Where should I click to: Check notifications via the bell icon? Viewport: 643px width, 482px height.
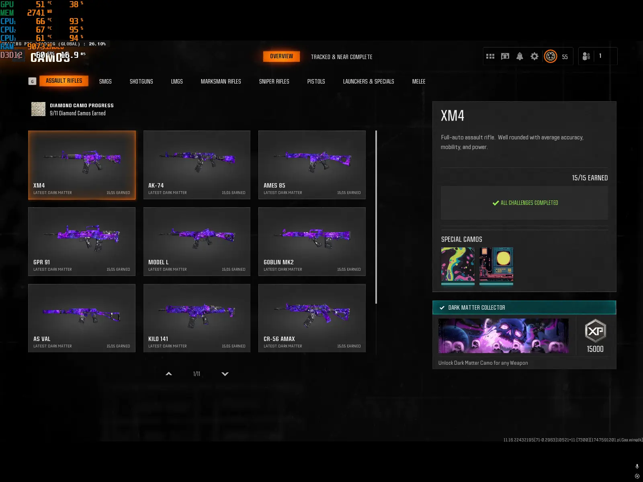point(520,56)
